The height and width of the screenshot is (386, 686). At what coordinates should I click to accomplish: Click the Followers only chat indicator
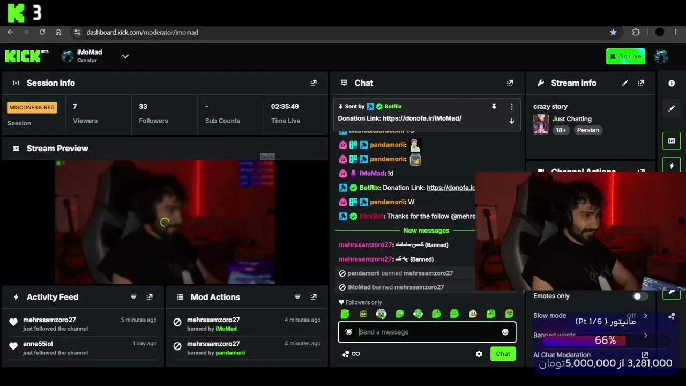click(360, 302)
